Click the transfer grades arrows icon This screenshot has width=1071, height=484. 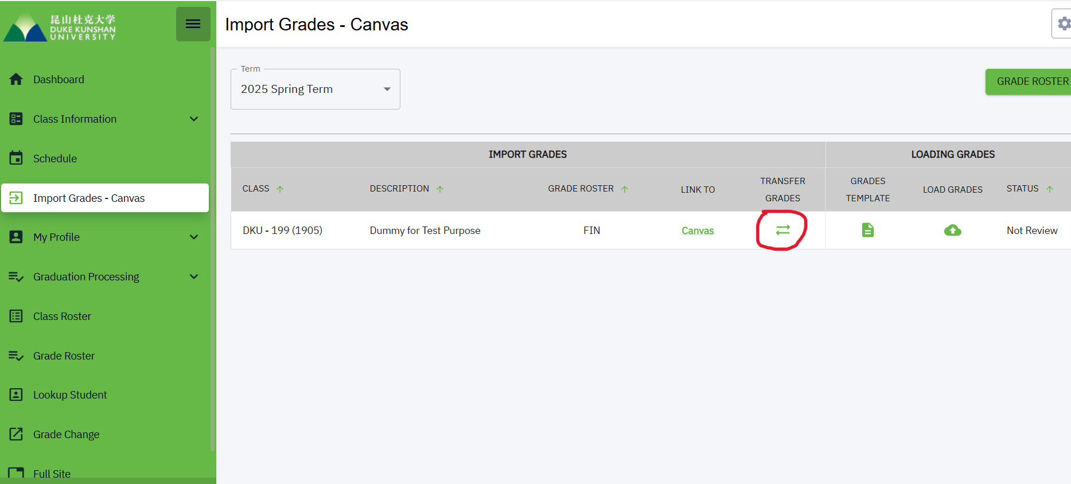pos(782,230)
